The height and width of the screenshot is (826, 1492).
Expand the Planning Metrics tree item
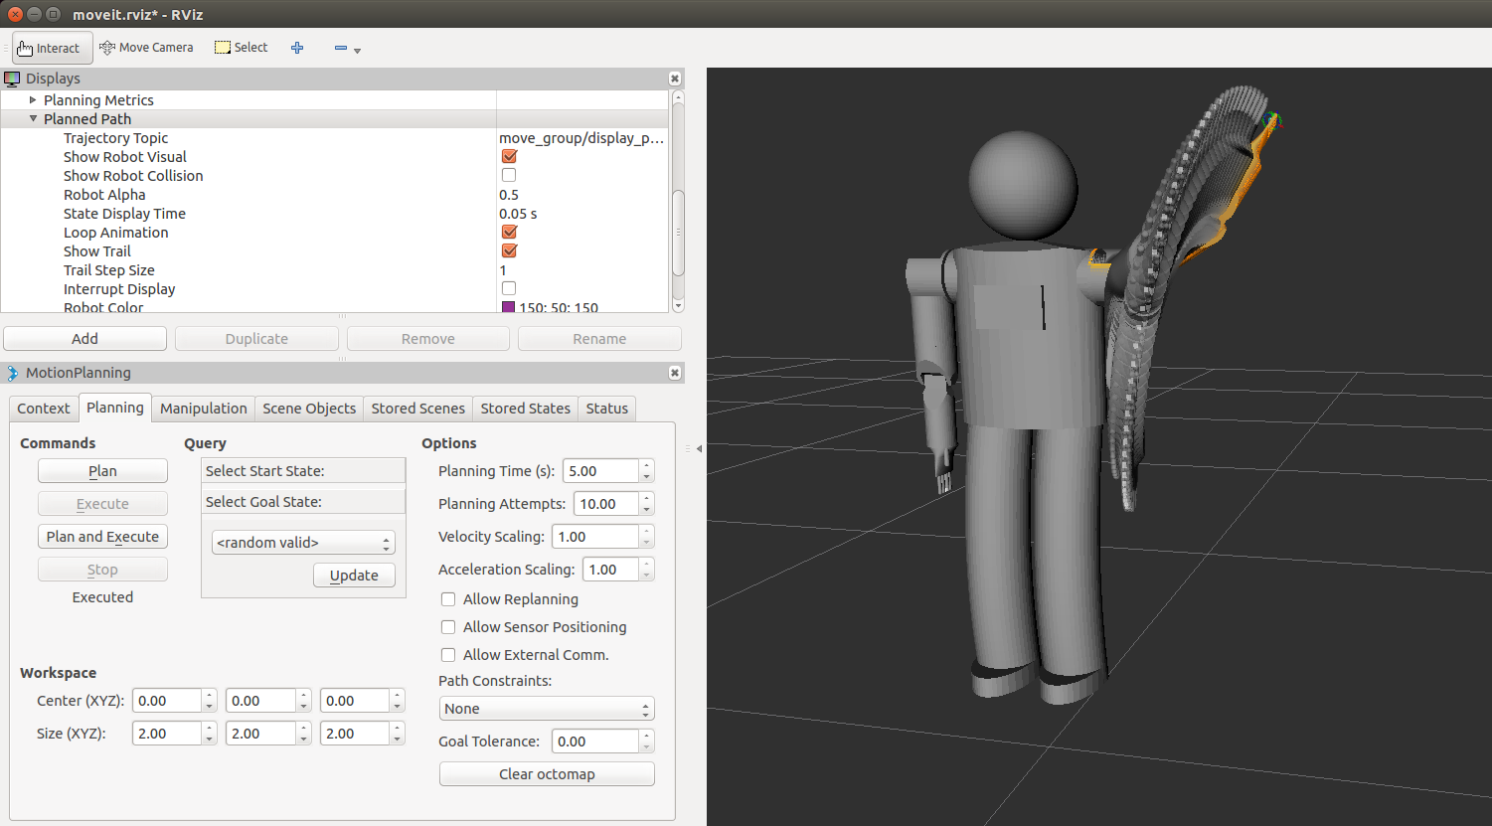33,100
